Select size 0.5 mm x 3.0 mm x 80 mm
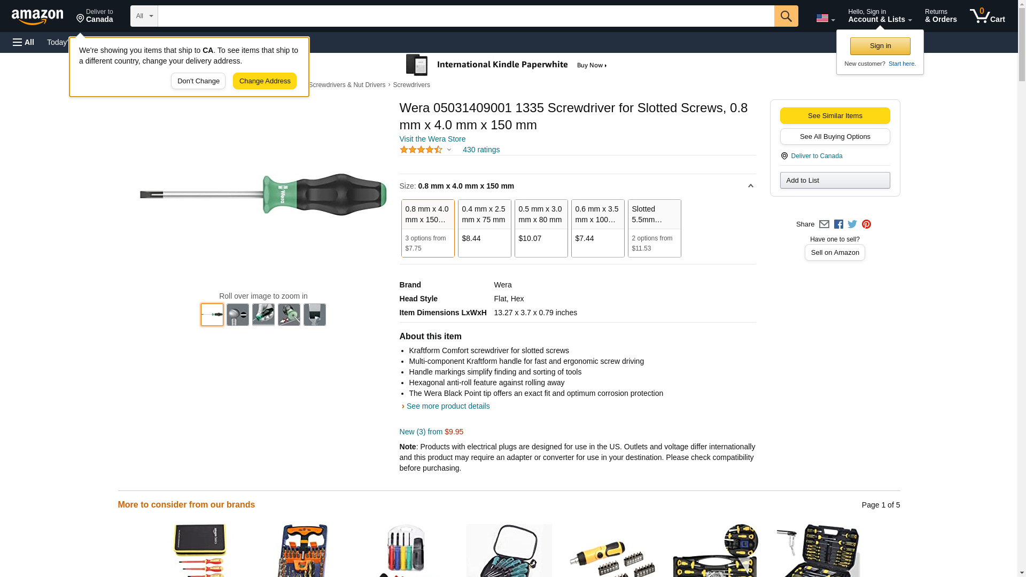 coord(541,228)
